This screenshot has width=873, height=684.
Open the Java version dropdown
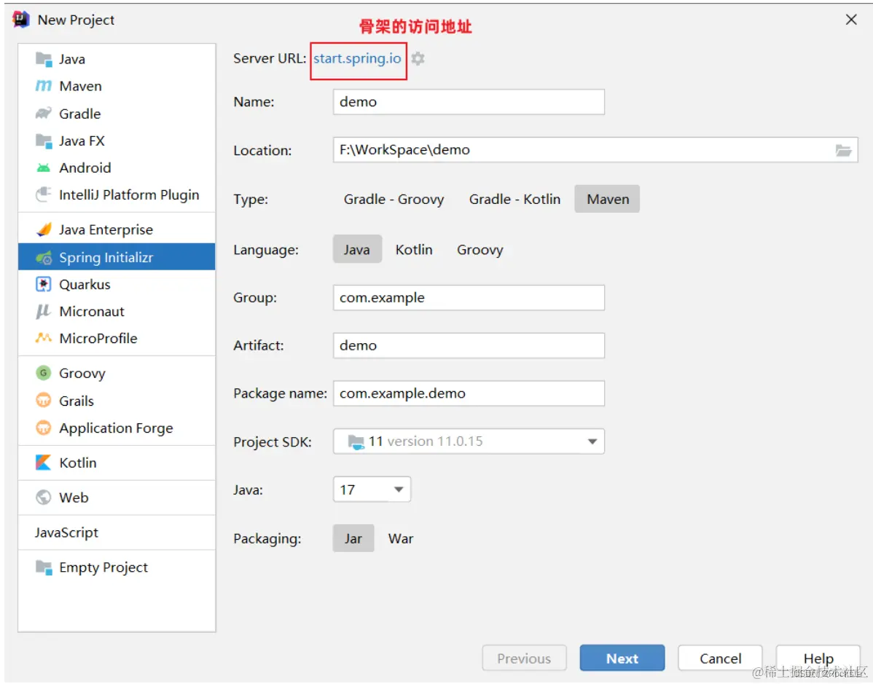[x=372, y=490]
